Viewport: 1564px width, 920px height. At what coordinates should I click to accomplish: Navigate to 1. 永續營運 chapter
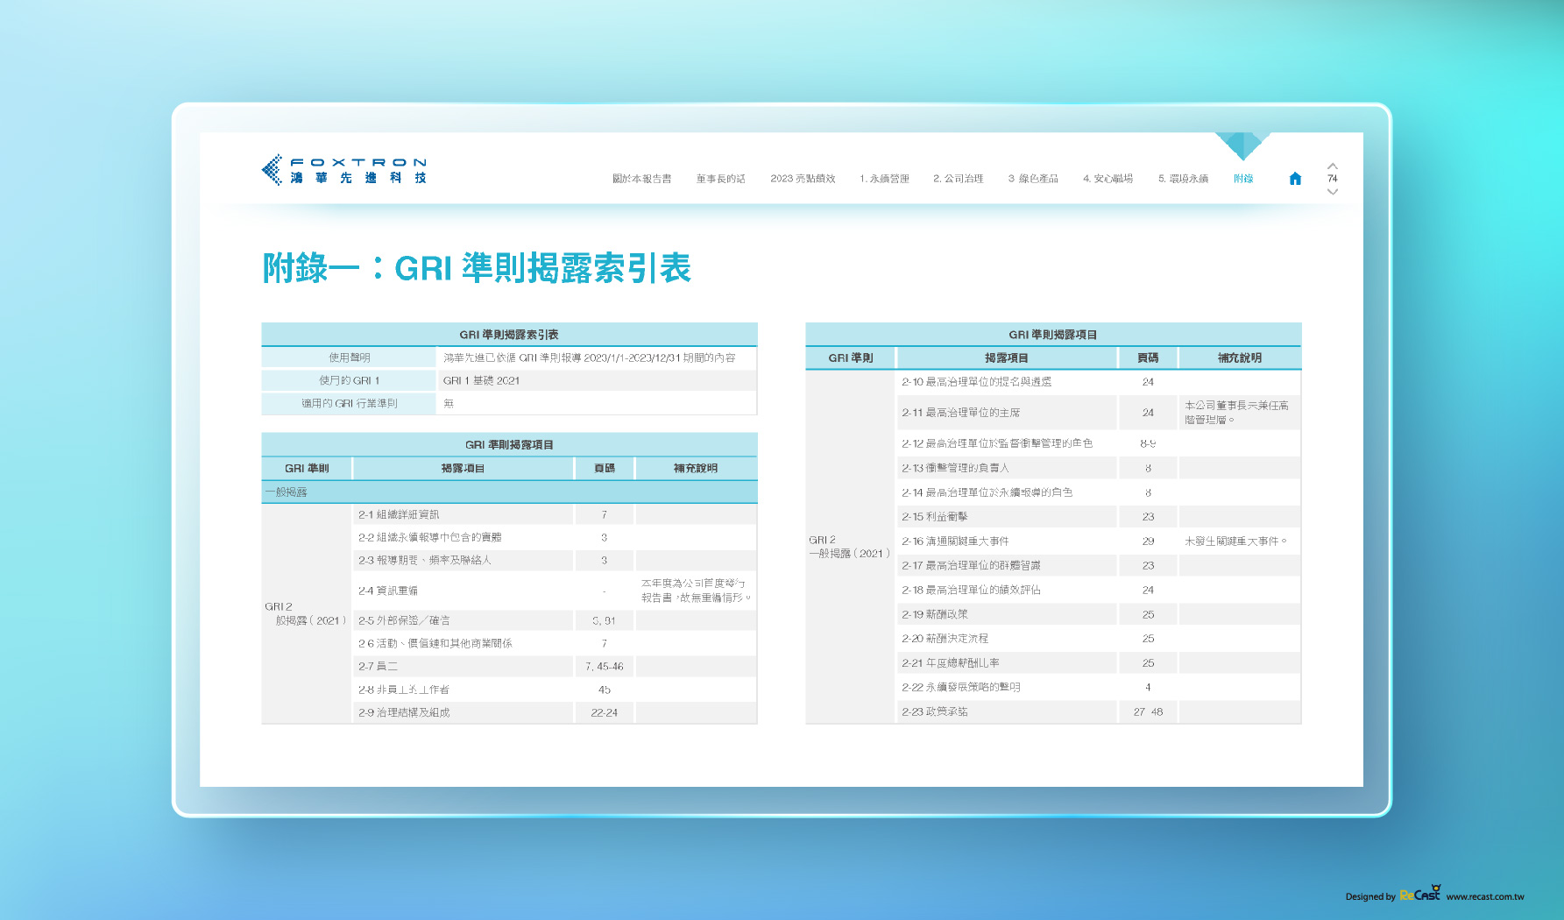click(x=884, y=179)
